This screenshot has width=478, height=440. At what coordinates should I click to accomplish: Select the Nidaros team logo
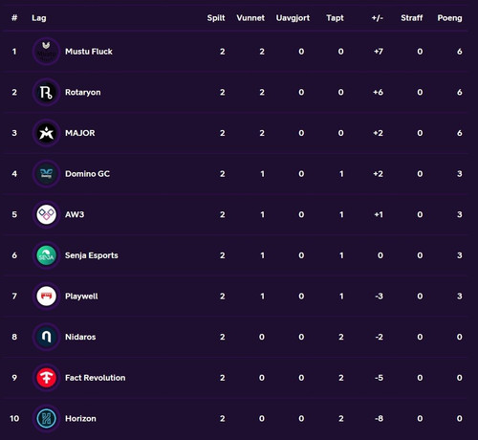click(46, 337)
